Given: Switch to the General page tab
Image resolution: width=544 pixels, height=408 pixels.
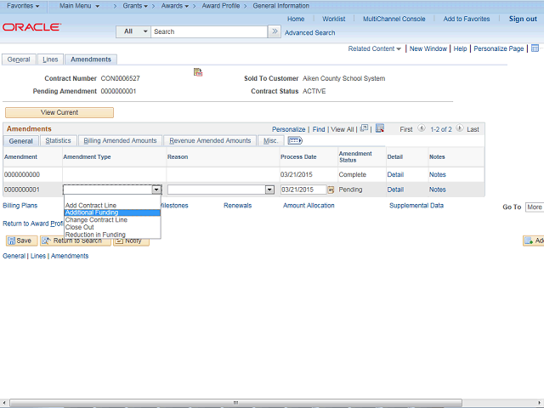Looking at the screenshot, I should pyautogui.click(x=19, y=59).
